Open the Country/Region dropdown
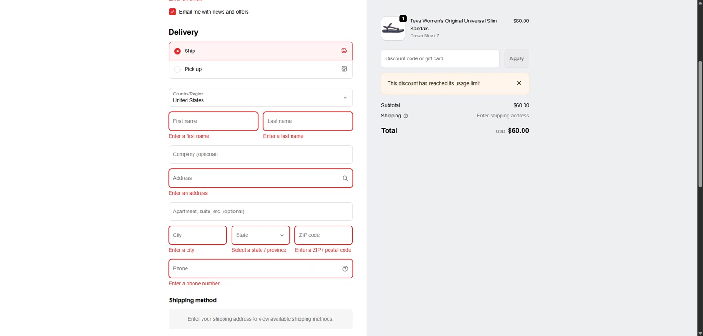The width and height of the screenshot is (703, 336). coord(261,97)
